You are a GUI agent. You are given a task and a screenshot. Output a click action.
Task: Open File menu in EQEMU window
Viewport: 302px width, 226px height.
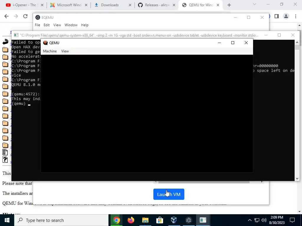(x=37, y=25)
